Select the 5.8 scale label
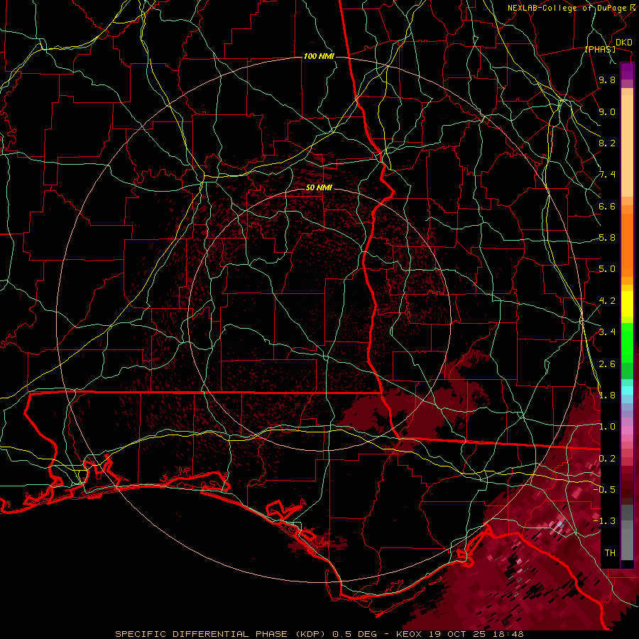The height and width of the screenshot is (639, 639). click(x=607, y=238)
